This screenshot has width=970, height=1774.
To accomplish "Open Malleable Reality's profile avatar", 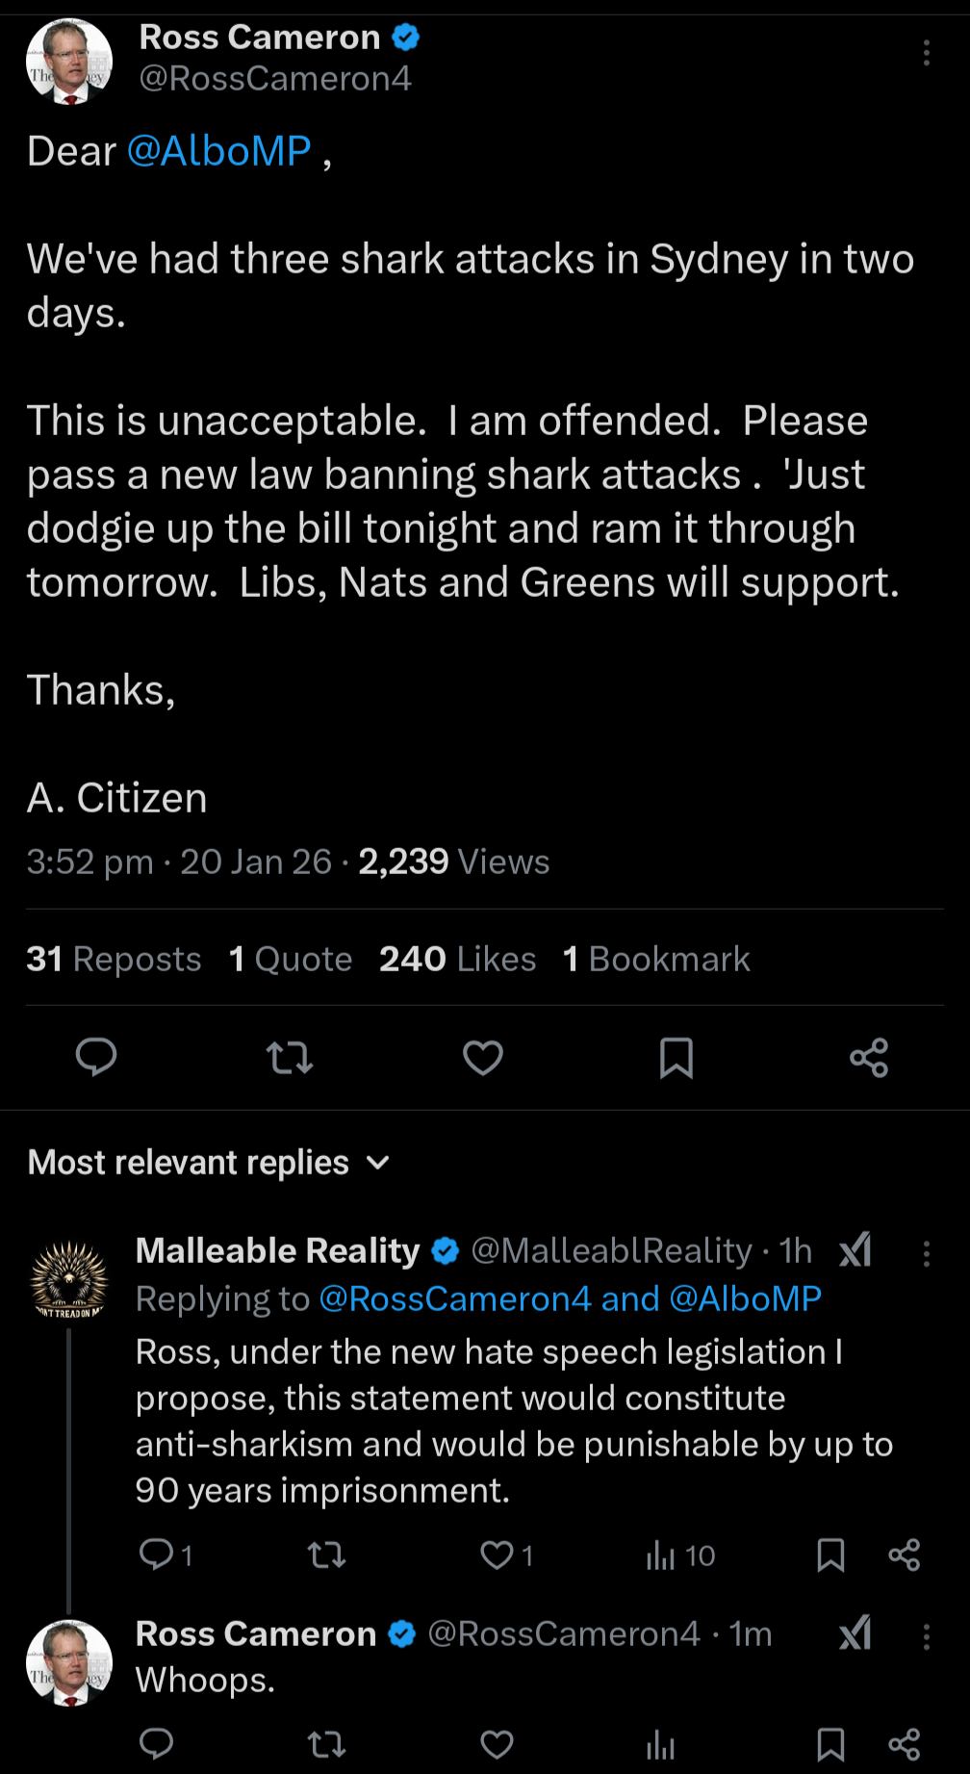I will [x=69, y=1279].
